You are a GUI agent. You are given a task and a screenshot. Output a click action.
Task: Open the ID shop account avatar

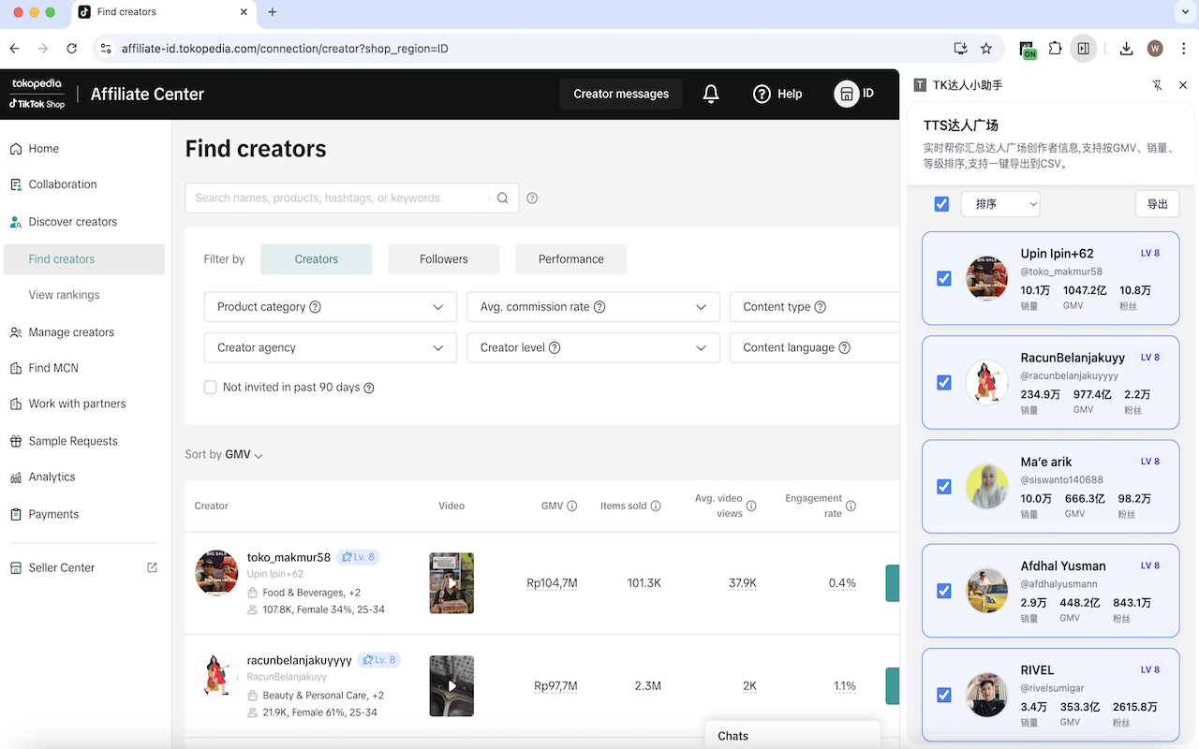point(847,94)
